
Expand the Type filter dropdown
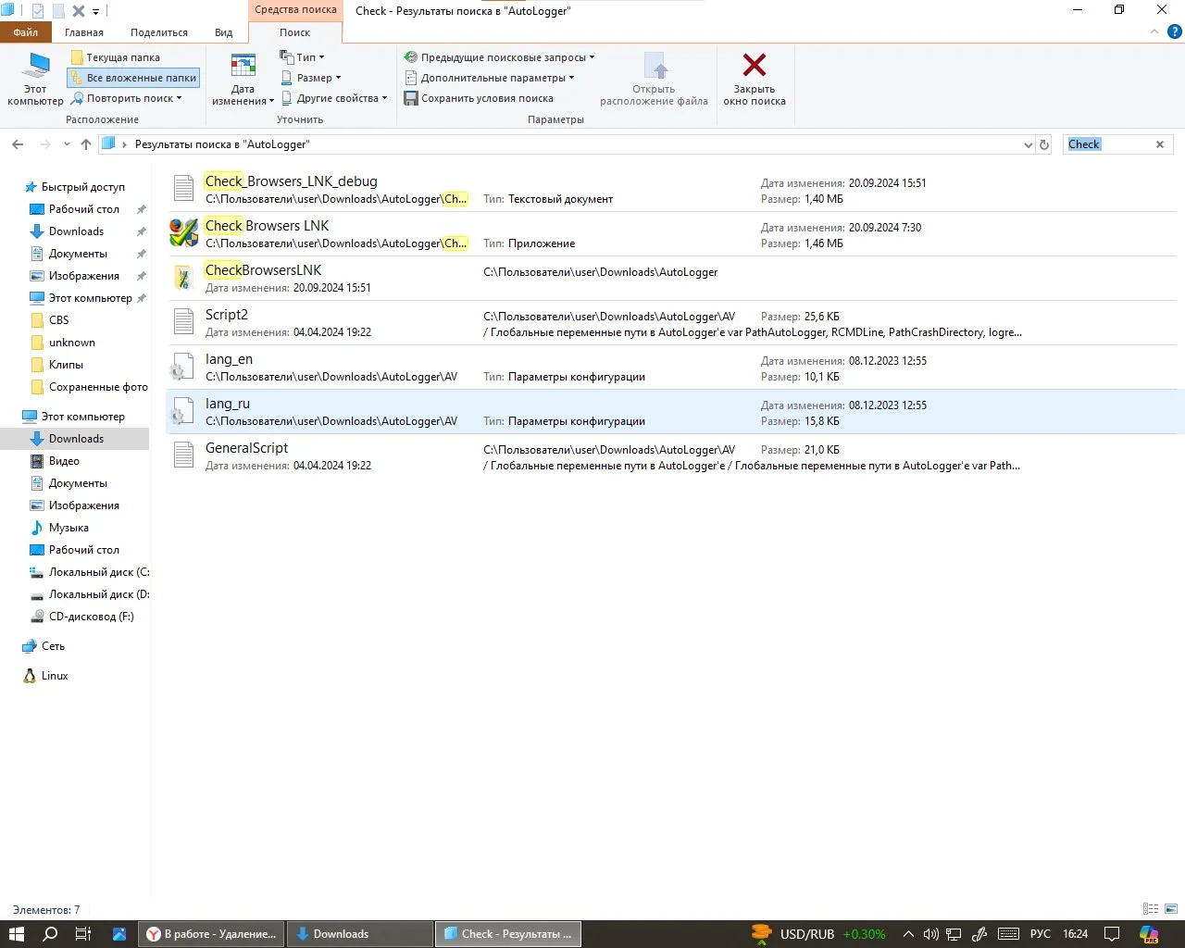pyautogui.click(x=303, y=57)
